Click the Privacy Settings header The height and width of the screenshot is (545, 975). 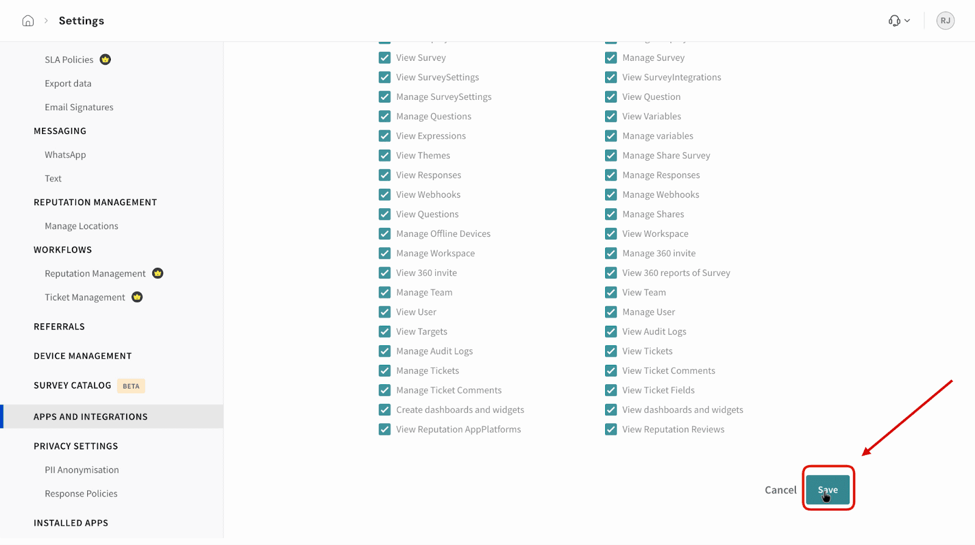(76, 446)
